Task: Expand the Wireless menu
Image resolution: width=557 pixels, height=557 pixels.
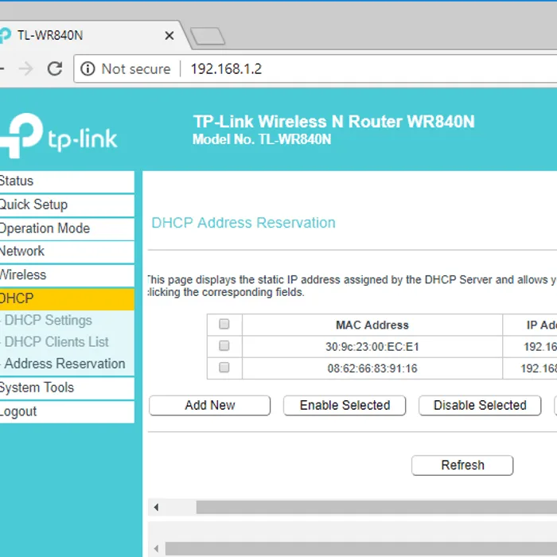Action: [x=67, y=275]
